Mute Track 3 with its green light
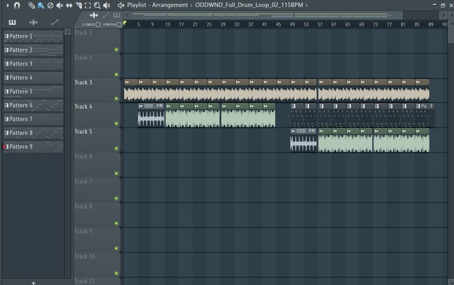The width and height of the screenshot is (454, 285). click(x=116, y=99)
